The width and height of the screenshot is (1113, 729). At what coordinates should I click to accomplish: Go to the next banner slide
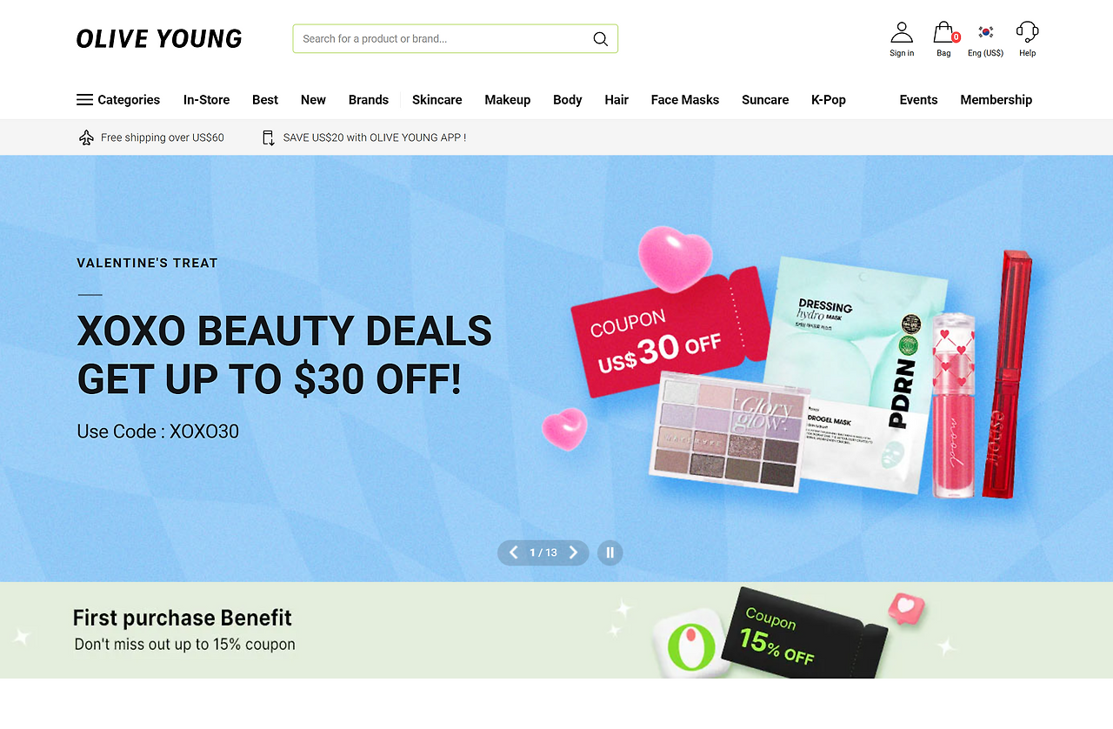click(573, 552)
